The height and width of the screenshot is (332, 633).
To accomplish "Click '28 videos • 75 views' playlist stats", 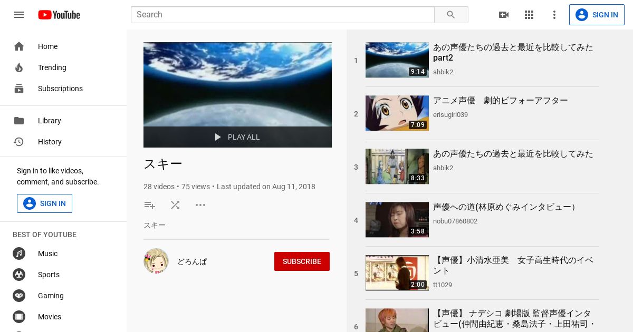I will [177, 187].
